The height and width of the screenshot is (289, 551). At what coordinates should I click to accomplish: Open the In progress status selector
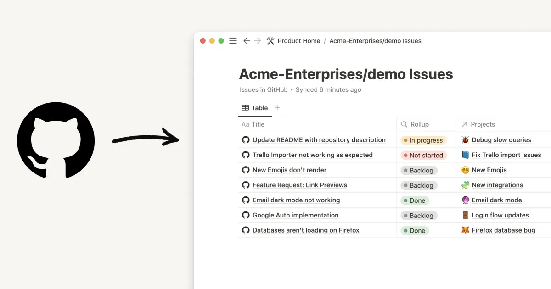pyautogui.click(x=423, y=140)
